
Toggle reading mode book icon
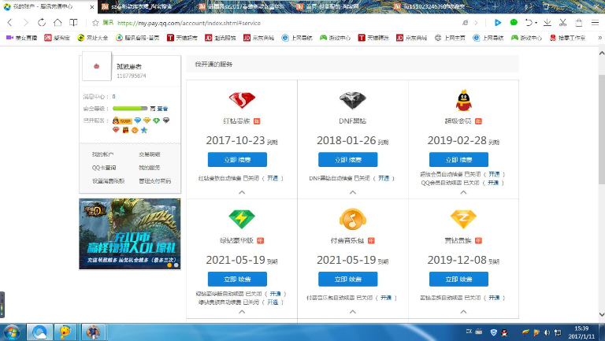(73, 23)
